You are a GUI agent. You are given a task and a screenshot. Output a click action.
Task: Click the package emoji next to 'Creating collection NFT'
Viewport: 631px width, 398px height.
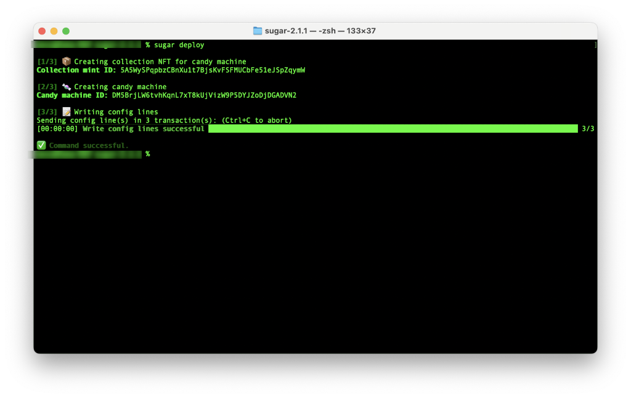pos(67,62)
